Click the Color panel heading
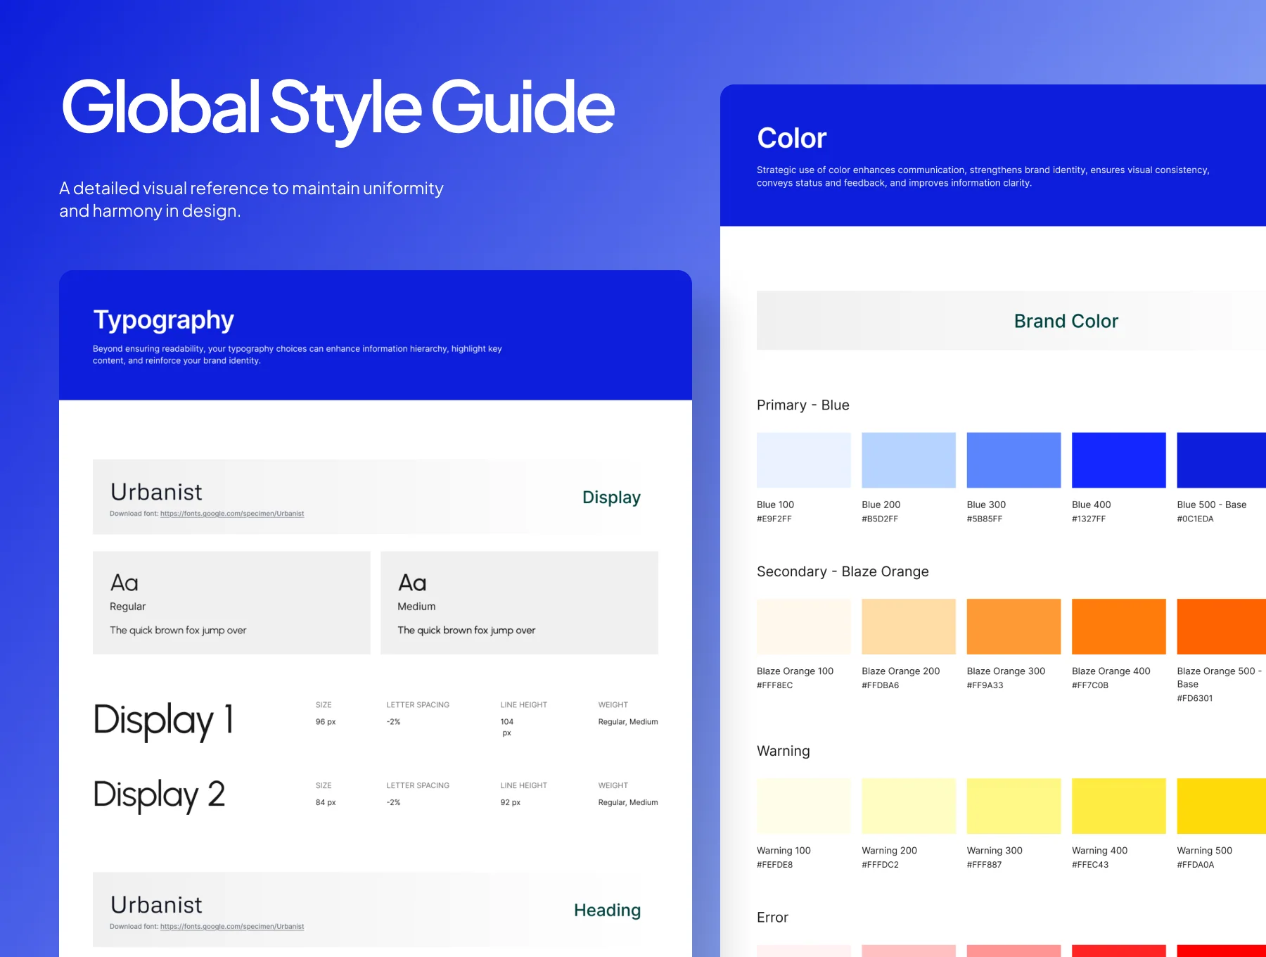The image size is (1266, 957). click(x=792, y=138)
